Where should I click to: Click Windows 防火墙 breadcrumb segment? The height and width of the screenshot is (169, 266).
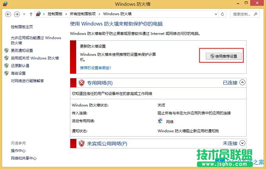117,14
